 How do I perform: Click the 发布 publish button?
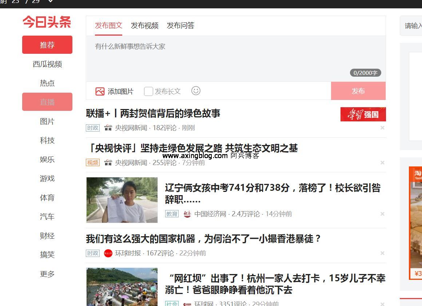tap(358, 91)
